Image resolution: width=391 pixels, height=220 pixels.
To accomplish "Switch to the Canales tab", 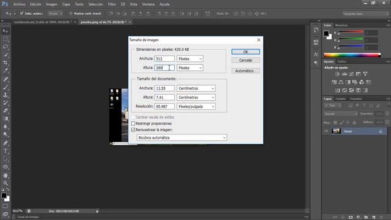I will (340, 99).
